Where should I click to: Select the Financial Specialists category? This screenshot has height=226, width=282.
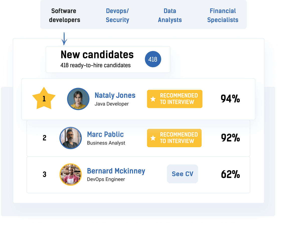tap(223, 15)
